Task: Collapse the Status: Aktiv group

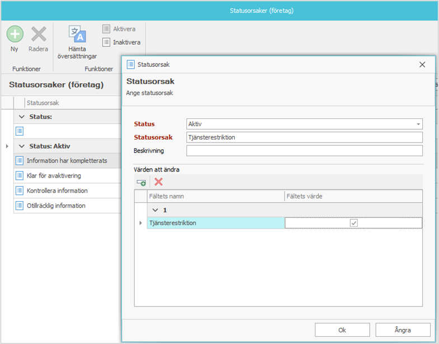Action: pos(22,146)
